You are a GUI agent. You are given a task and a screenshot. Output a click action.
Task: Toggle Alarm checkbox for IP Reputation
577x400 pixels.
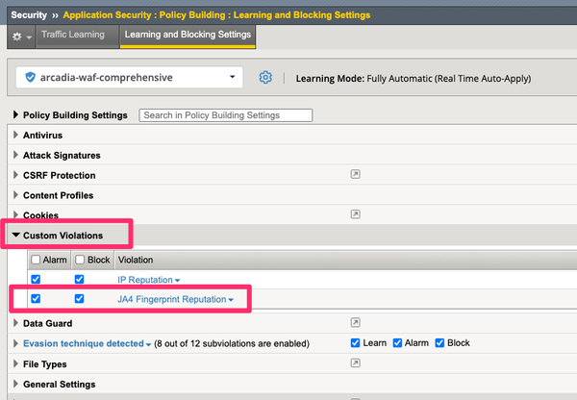click(x=37, y=280)
